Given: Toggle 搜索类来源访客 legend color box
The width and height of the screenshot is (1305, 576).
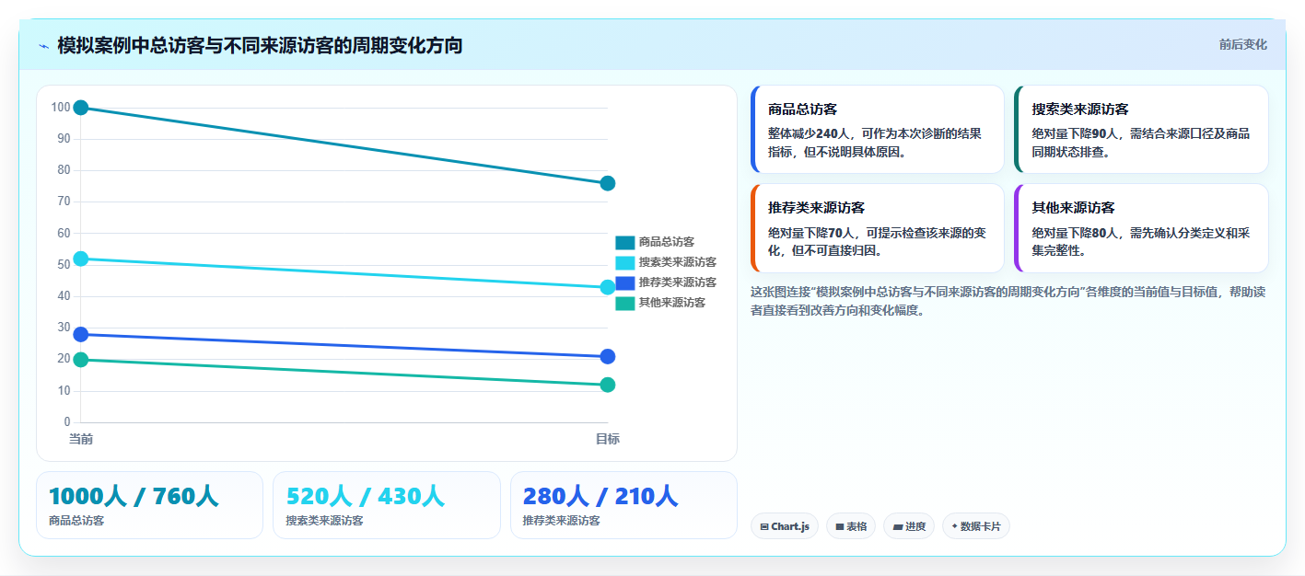Looking at the screenshot, I should tap(625, 262).
